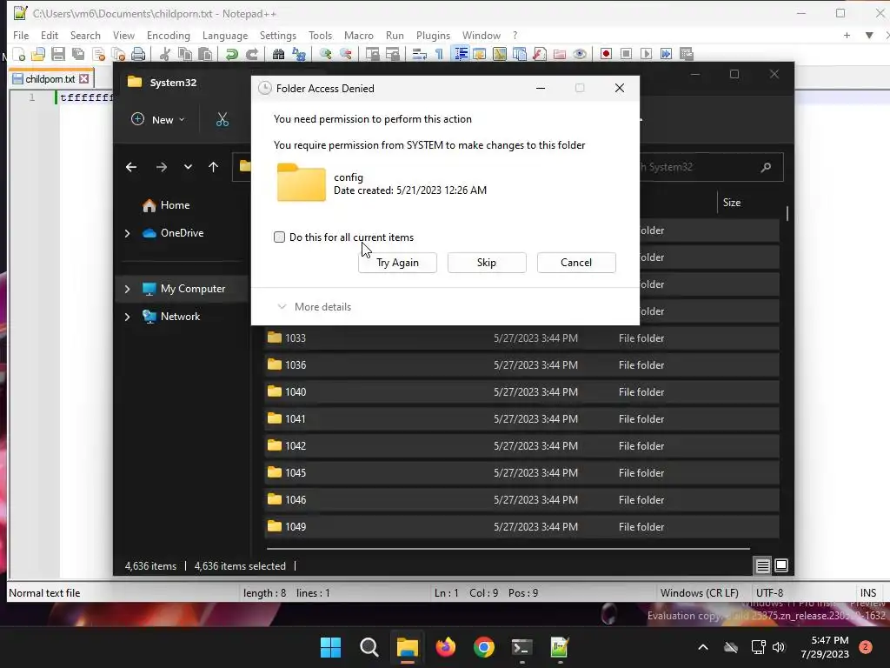Open Chrome from the taskbar
The image size is (890, 668).
pos(483,647)
